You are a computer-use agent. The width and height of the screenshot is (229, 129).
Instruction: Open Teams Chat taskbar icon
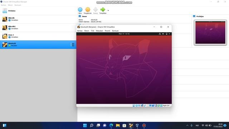click(x=105, y=125)
